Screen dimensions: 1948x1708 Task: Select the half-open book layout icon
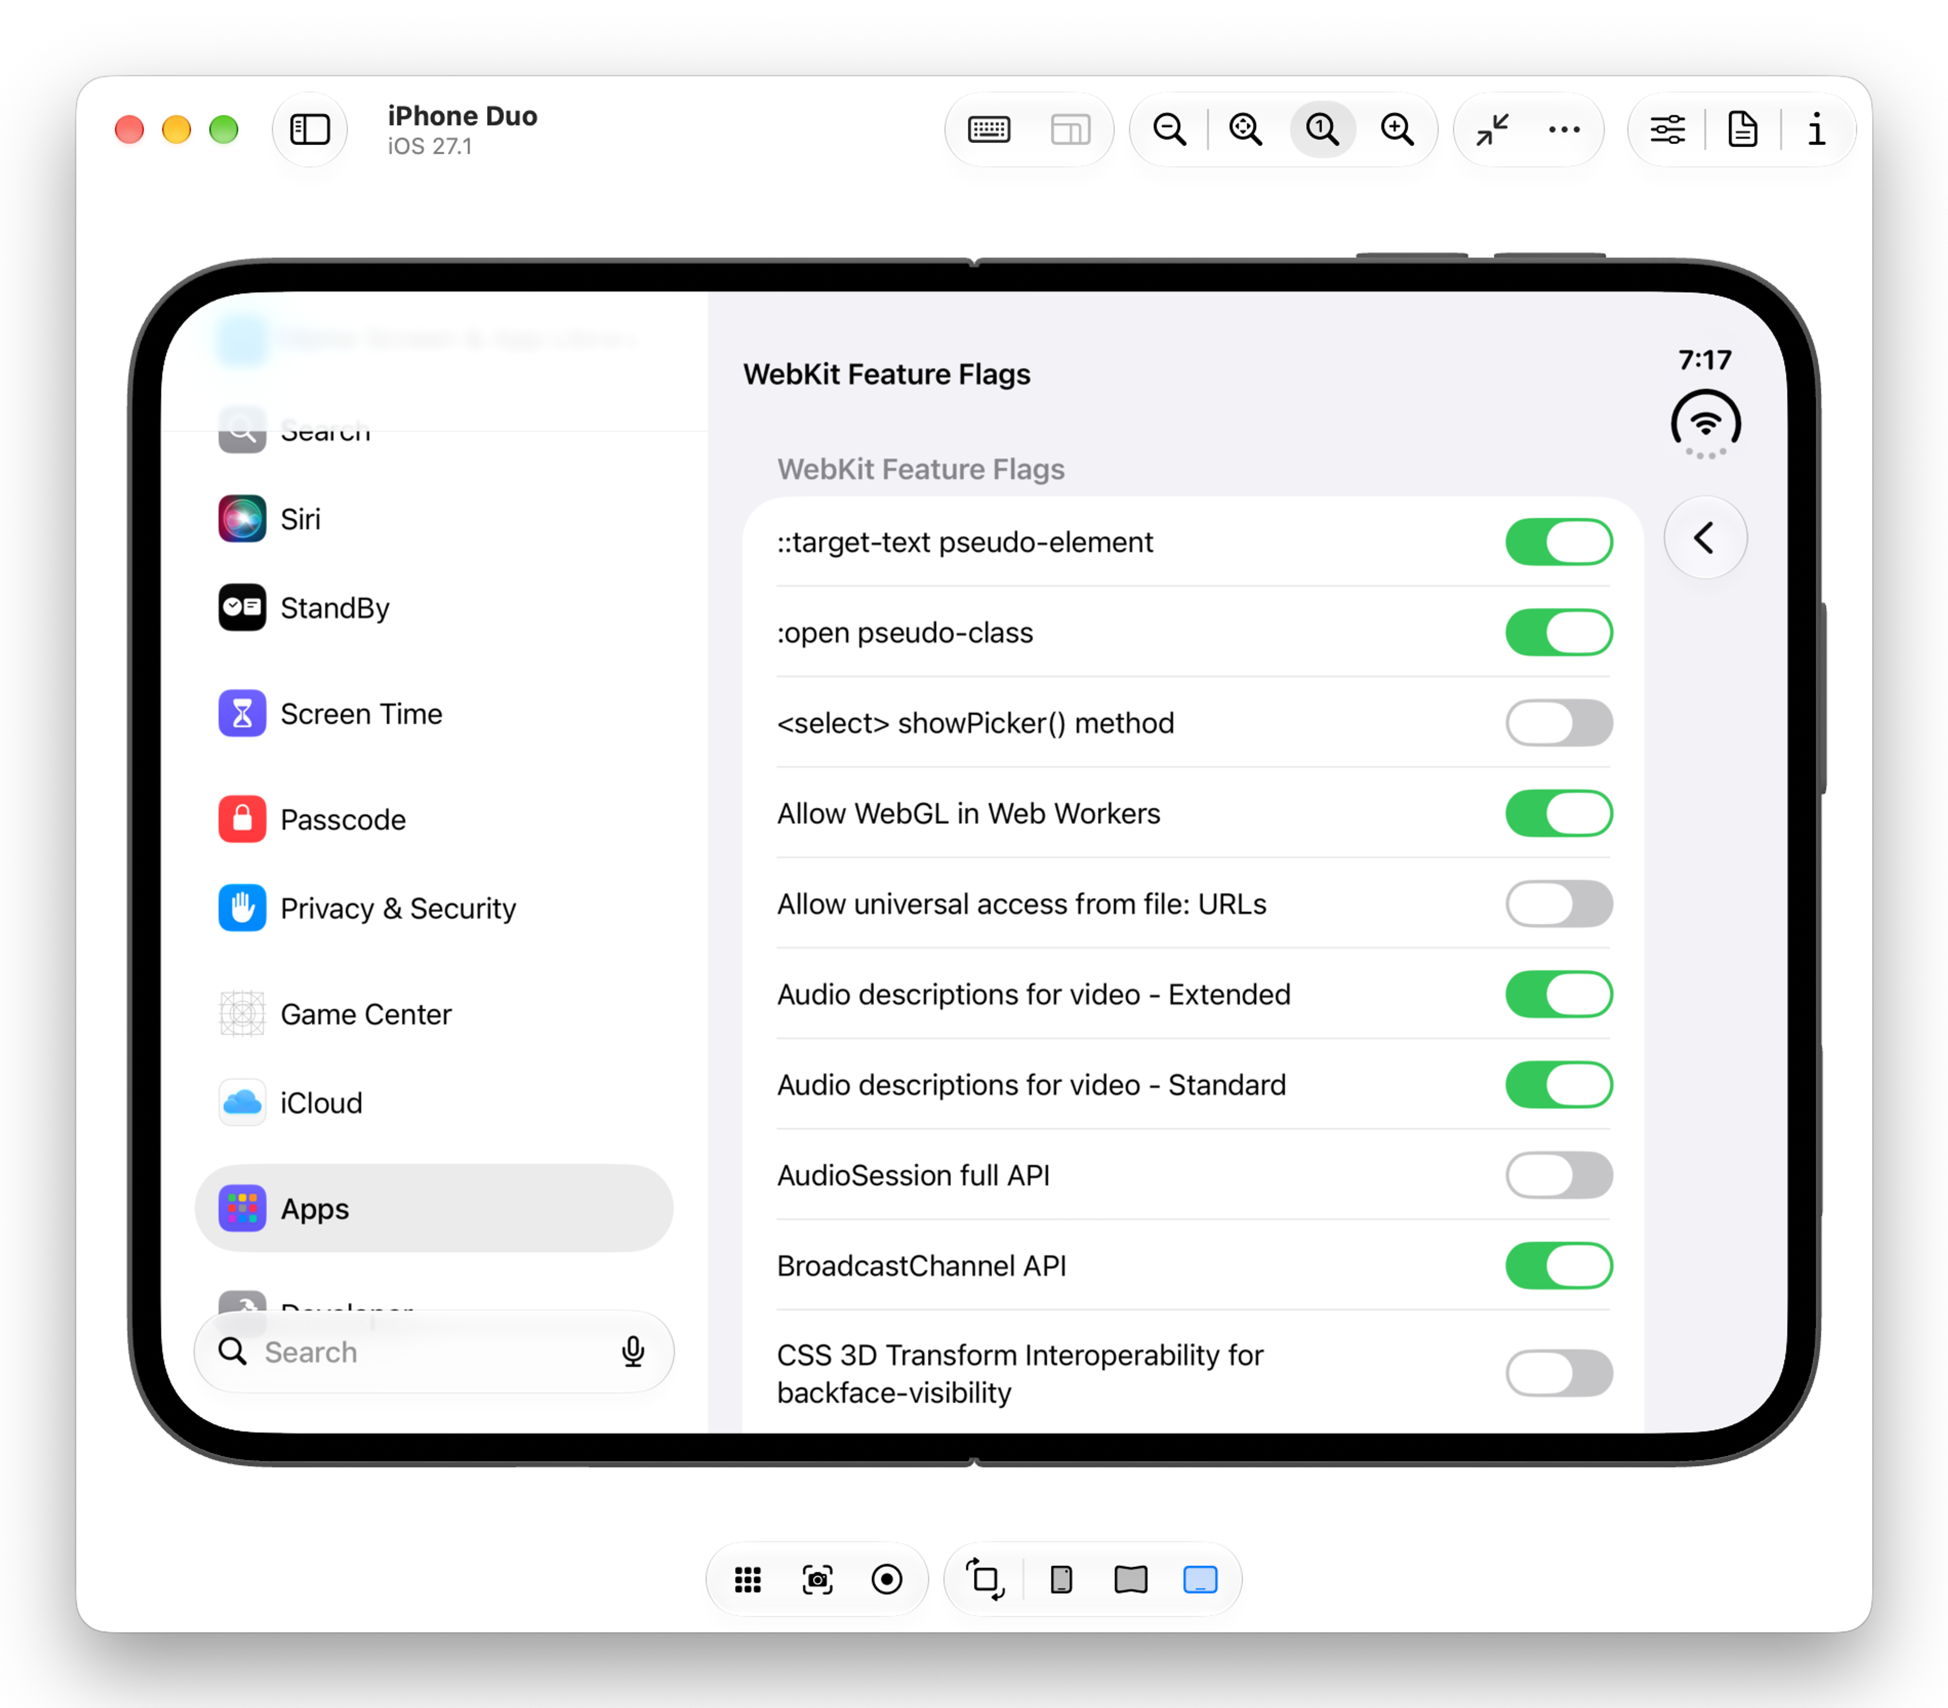pyautogui.click(x=1130, y=1579)
